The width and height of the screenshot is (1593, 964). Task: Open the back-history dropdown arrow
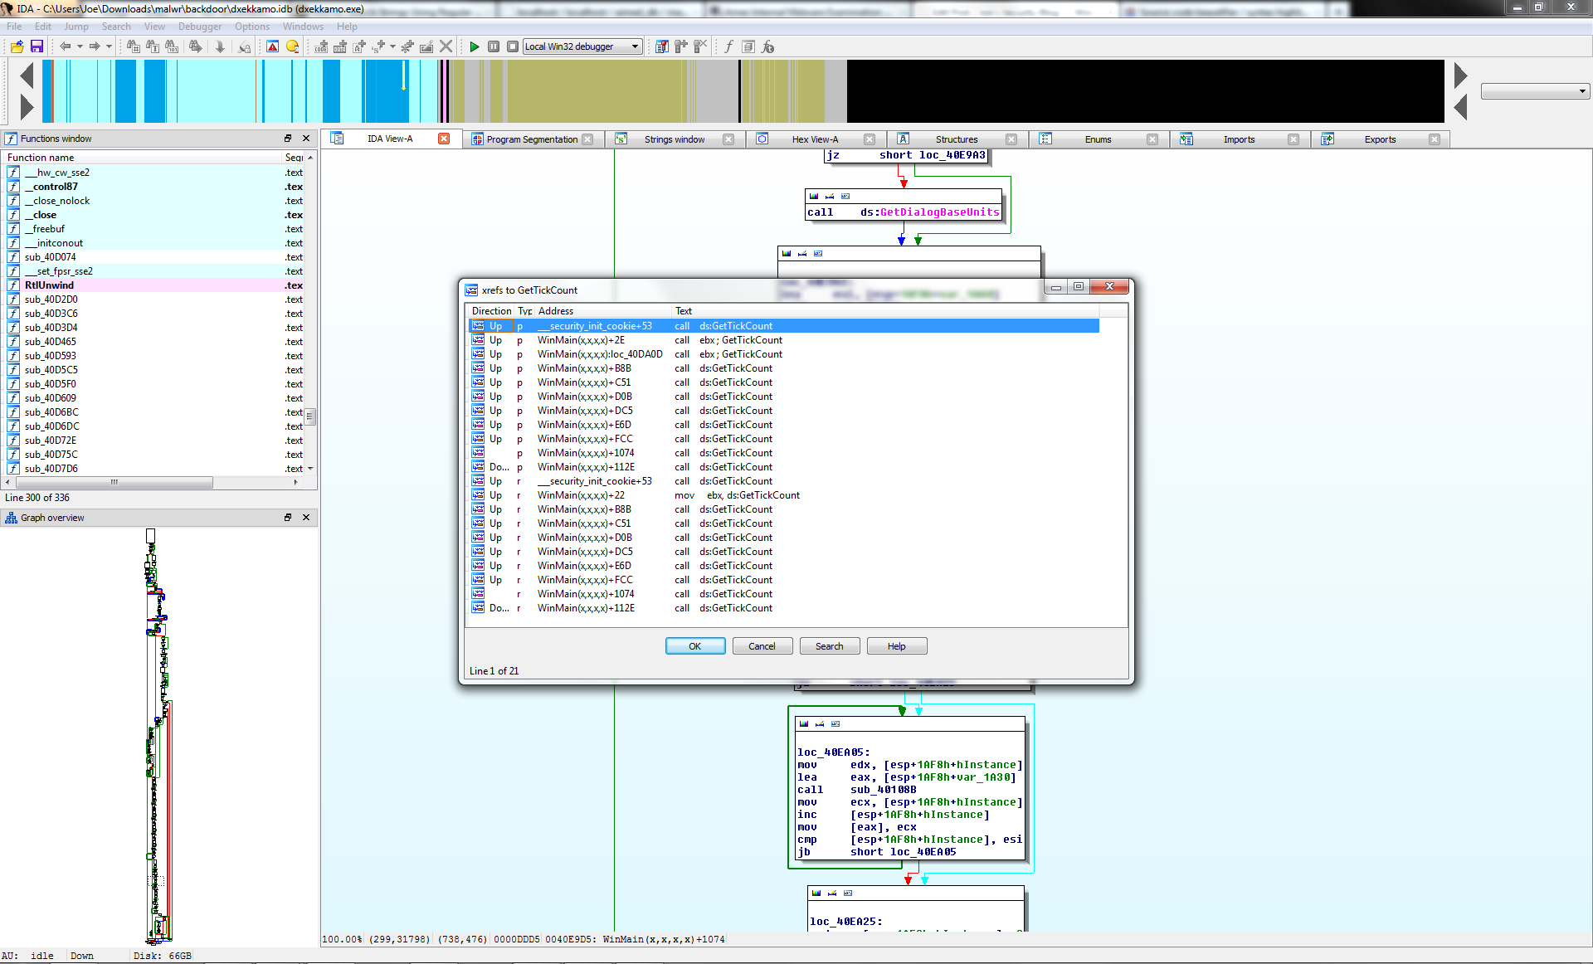click(x=80, y=46)
